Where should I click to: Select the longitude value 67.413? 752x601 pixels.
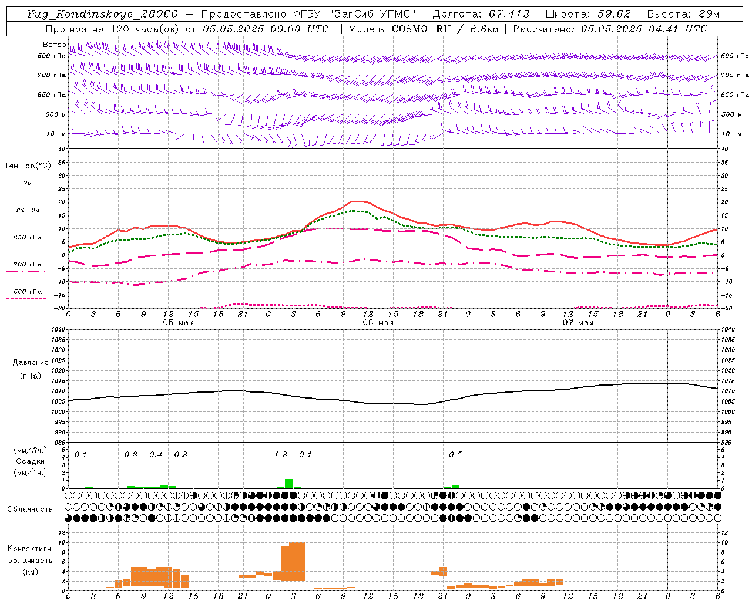pos(509,14)
